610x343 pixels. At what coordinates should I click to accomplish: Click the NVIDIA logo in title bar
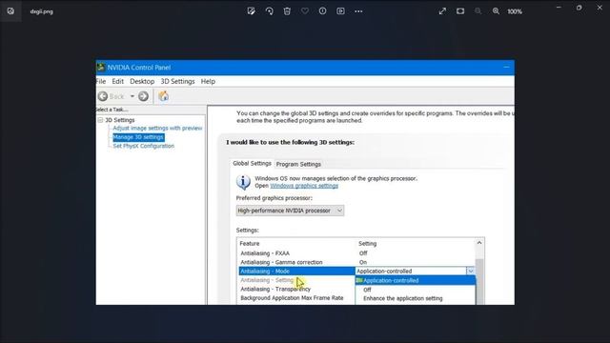(x=101, y=68)
